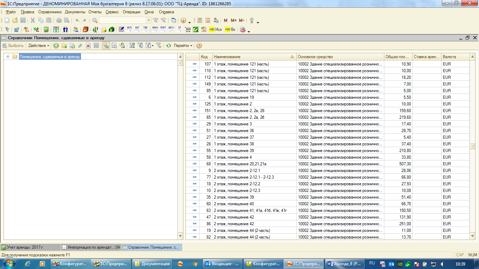Click Add new group folder icon
Viewport: 479px width, 269px height.
64,46
